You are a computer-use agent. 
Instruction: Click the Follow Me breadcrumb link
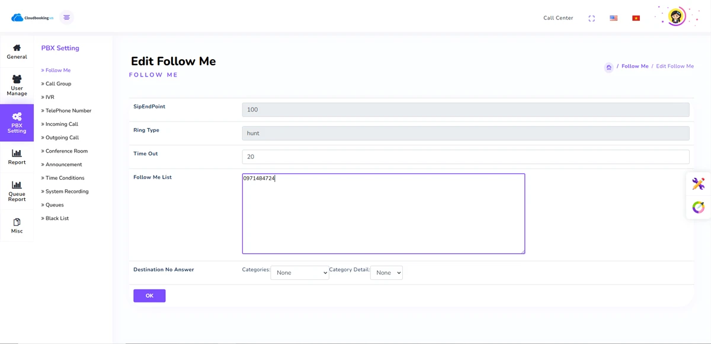click(635, 66)
